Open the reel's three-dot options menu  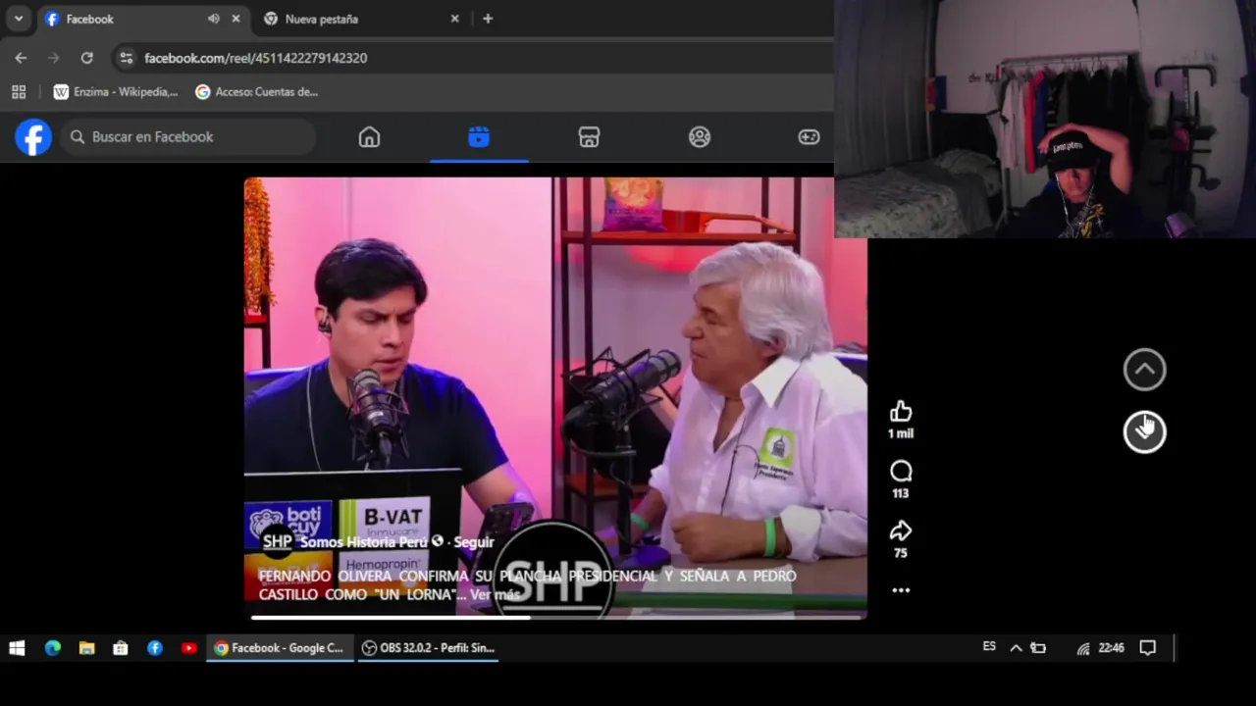point(901,590)
